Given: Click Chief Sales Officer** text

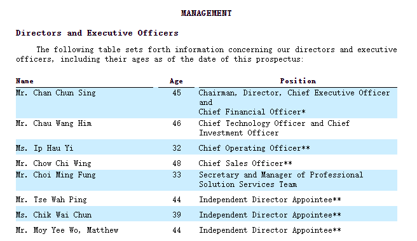Looking at the screenshot, I should pos(245,163).
